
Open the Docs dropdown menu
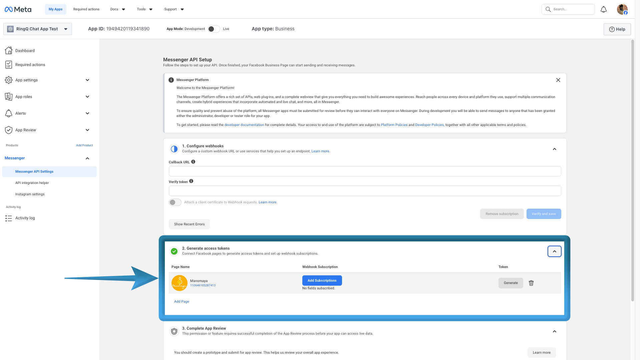(x=117, y=9)
